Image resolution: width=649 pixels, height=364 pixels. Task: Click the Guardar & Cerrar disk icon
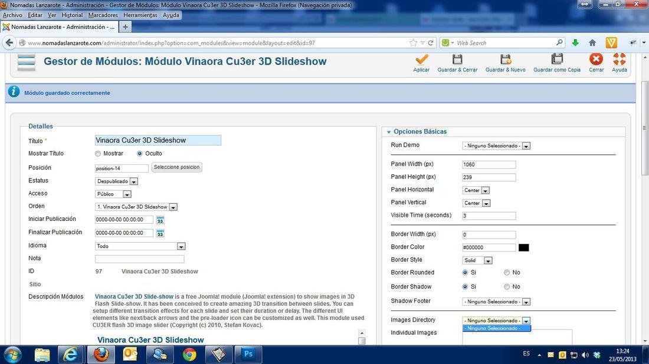click(457, 59)
